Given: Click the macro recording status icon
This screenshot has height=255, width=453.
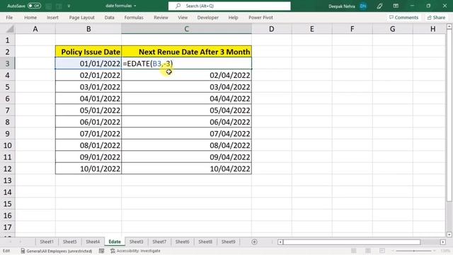Looking at the screenshot, I should pos(101,251).
